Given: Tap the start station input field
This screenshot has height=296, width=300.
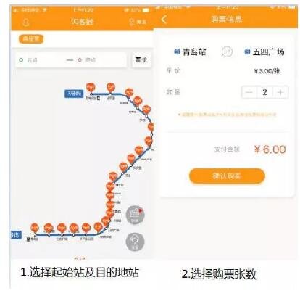Looking at the screenshot, I should tap(40, 60).
